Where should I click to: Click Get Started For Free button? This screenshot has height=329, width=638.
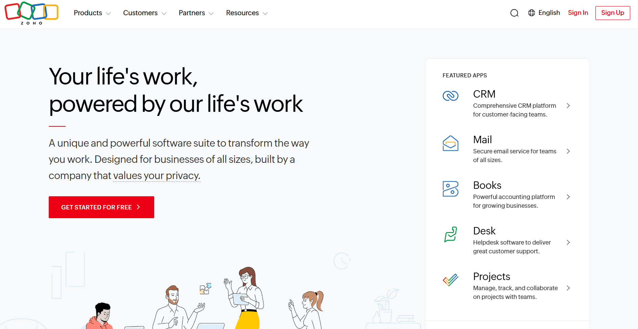(x=101, y=207)
